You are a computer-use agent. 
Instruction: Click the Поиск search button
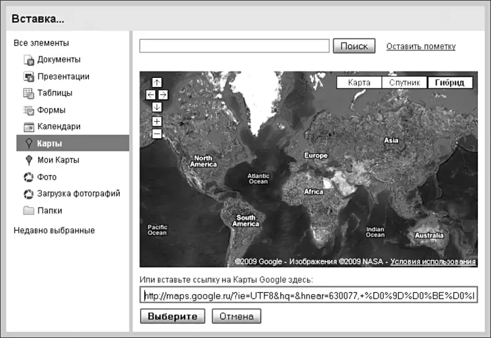tap(354, 46)
